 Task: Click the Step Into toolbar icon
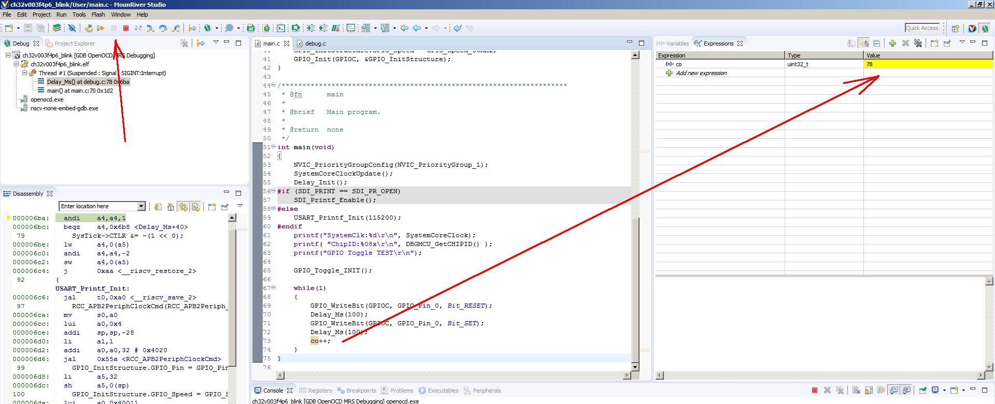(x=150, y=28)
